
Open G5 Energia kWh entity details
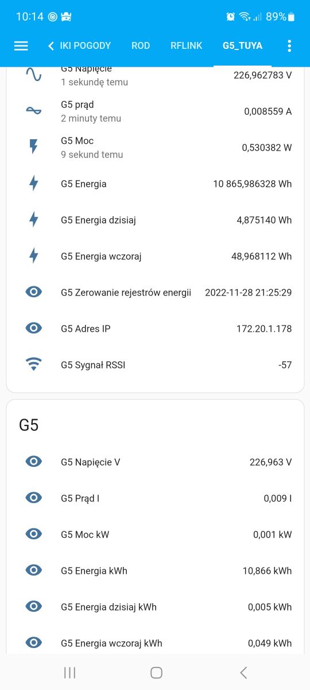[155, 570]
